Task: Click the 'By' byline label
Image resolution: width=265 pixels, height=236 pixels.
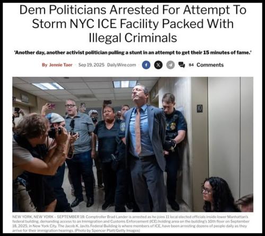Action: point(45,65)
